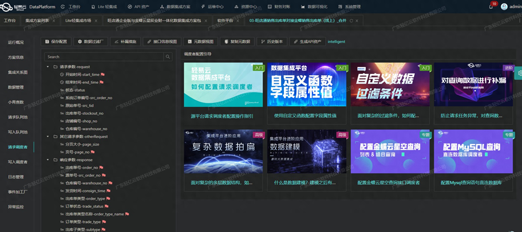
Task: Go to 运行概况 in sidebar
Action: click(x=16, y=42)
